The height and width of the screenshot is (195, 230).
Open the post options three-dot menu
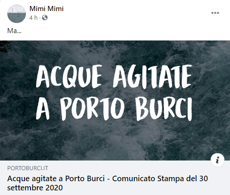(x=215, y=13)
